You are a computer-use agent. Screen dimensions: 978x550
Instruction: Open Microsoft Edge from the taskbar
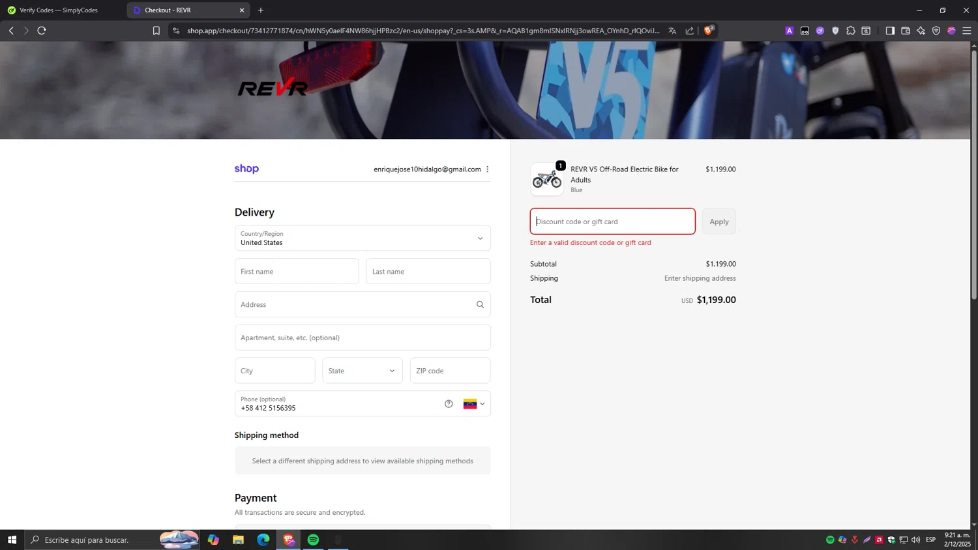pyautogui.click(x=263, y=540)
